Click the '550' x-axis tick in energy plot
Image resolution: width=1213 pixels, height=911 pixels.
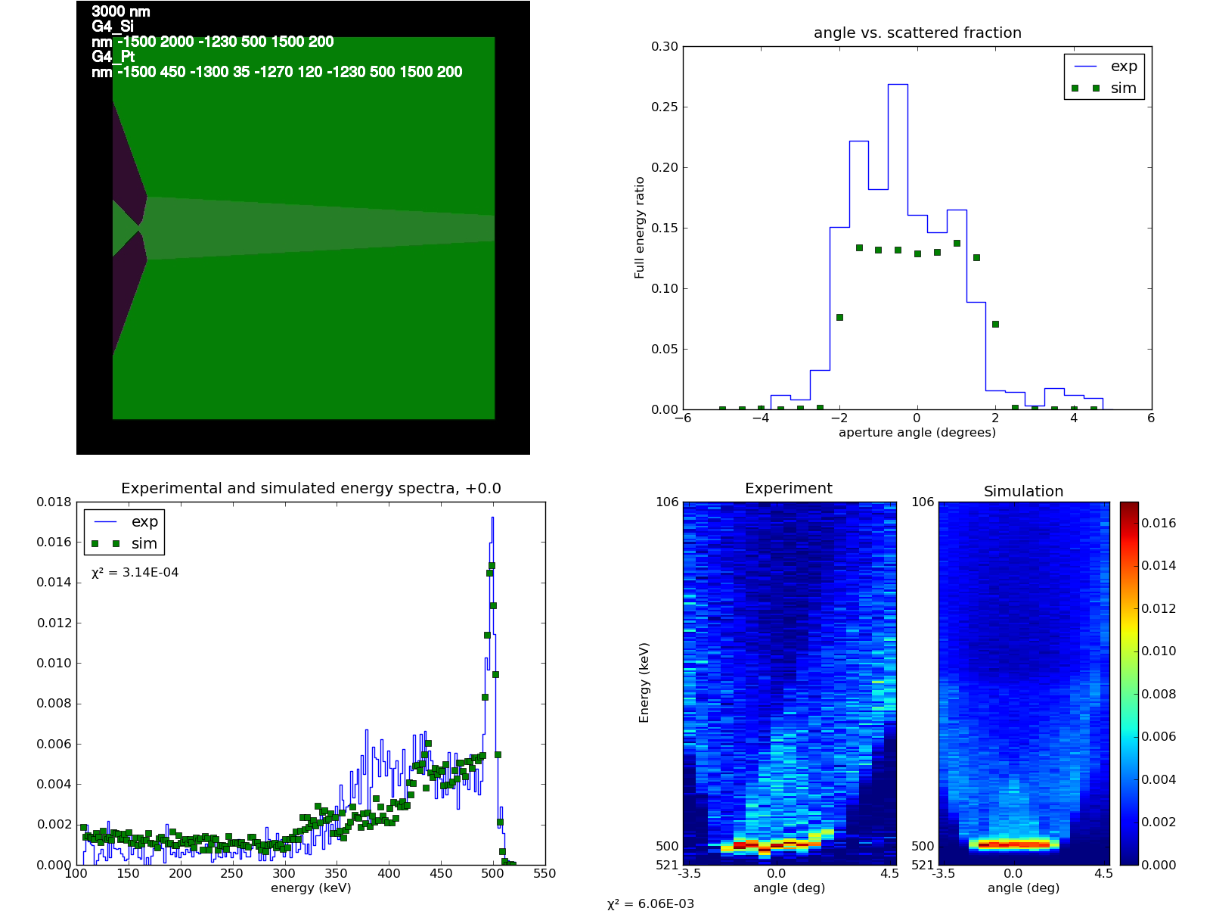point(544,874)
